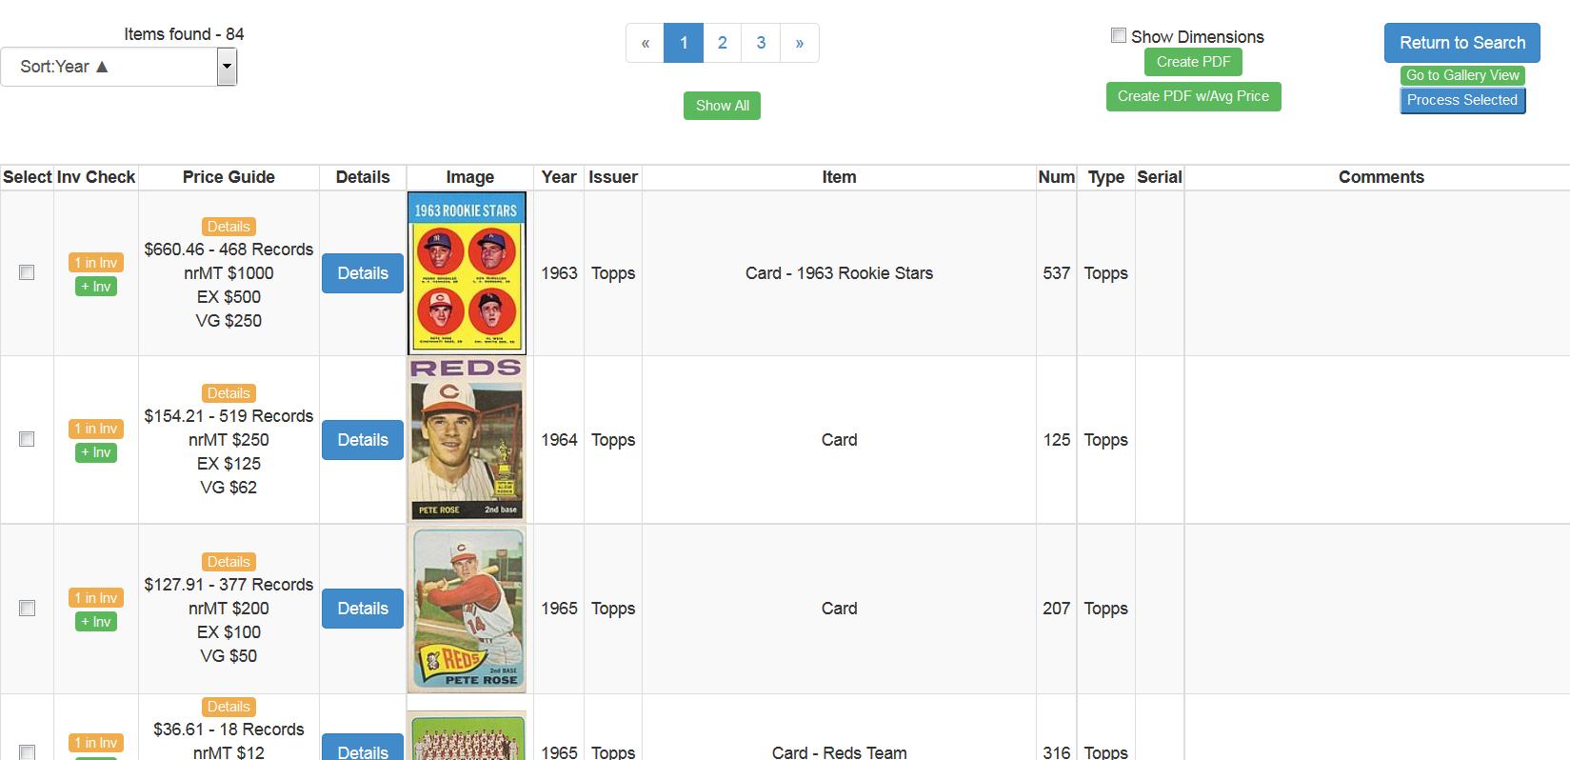Image resolution: width=1570 pixels, height=760 pixels.
Task: View 1965 Pete Rose card image
Action: tap(467, 609)
